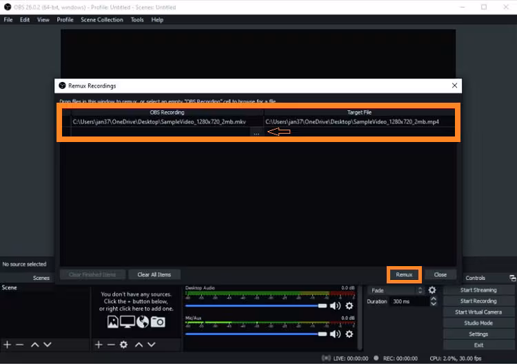Click Close button in Remux dialog
This screenshot has height=364, width=517.
click(x=440, y=274)
